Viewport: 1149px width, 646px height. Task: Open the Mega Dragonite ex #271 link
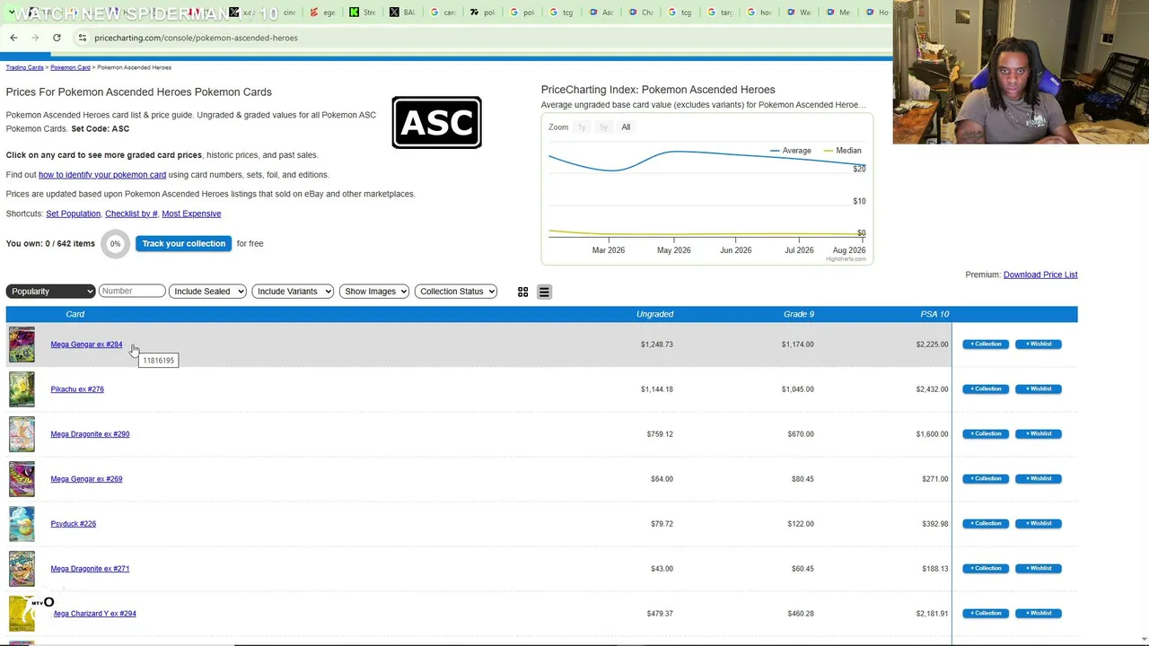[90, 569]
